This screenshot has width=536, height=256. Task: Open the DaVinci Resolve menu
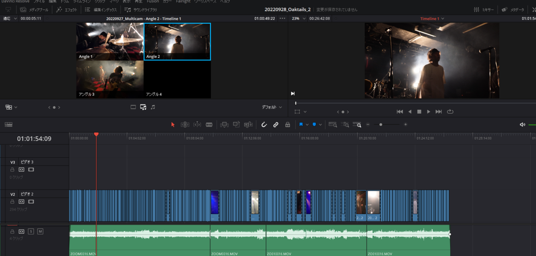click(x=16, y=1)
